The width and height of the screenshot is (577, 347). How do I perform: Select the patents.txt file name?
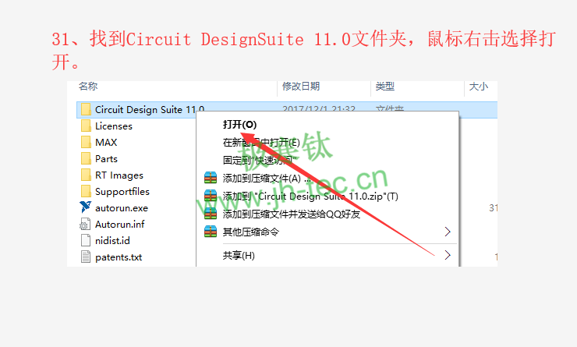point(119,257)
